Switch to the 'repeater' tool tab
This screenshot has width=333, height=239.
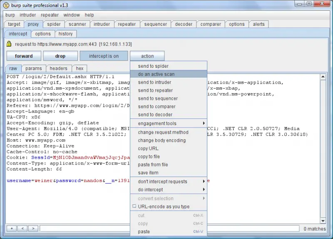(127, 24)
